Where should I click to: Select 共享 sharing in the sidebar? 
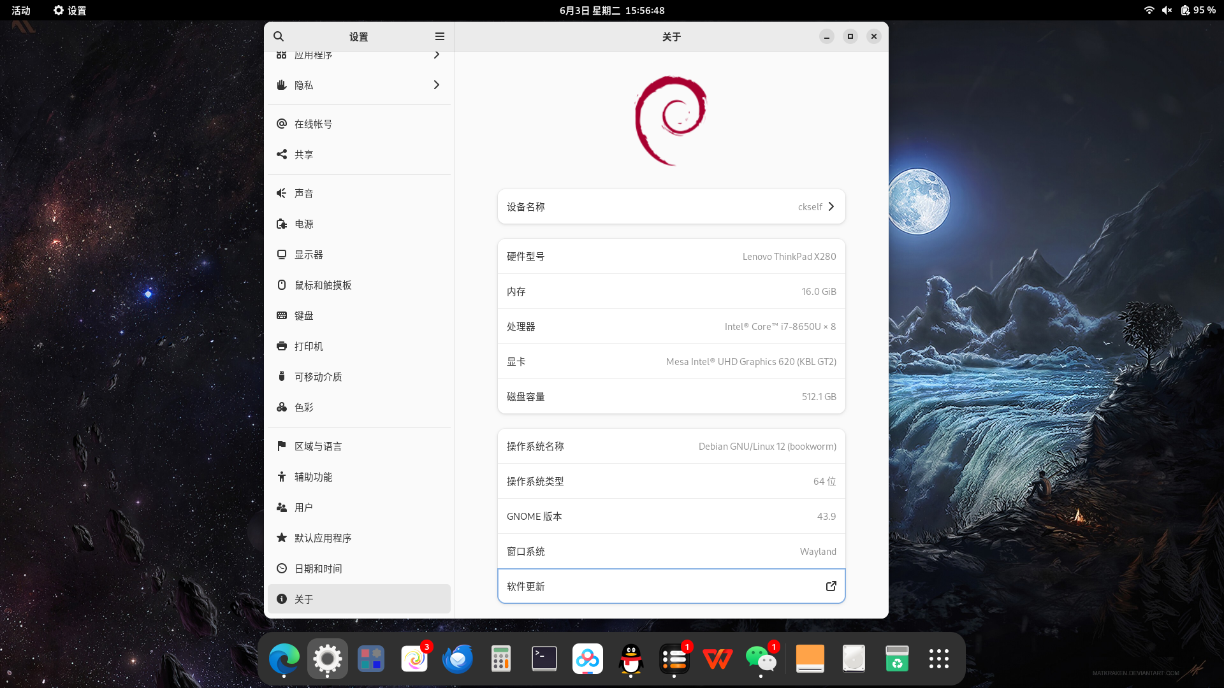point(359,154)
